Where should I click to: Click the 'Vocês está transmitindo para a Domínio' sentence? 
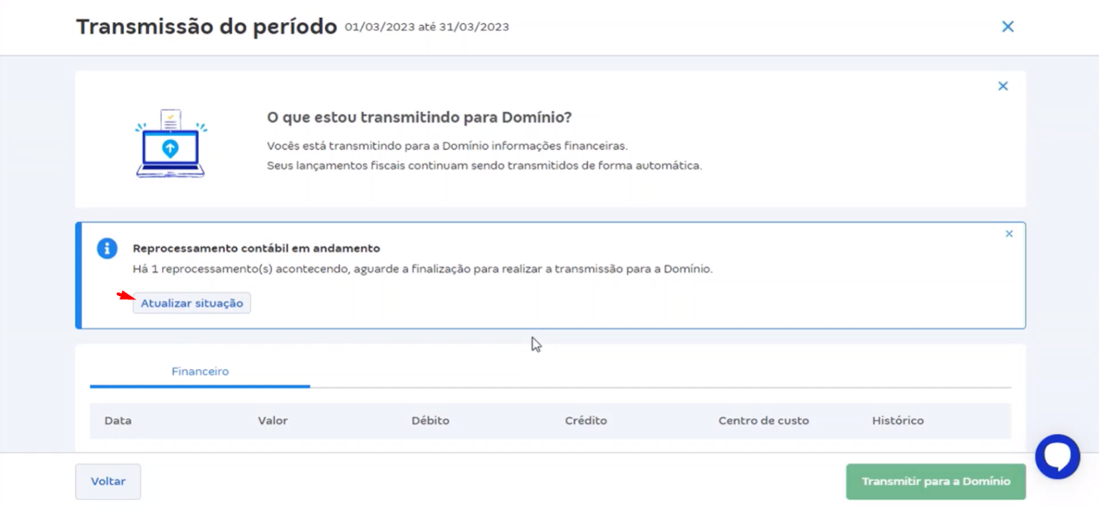coord(447,146)
